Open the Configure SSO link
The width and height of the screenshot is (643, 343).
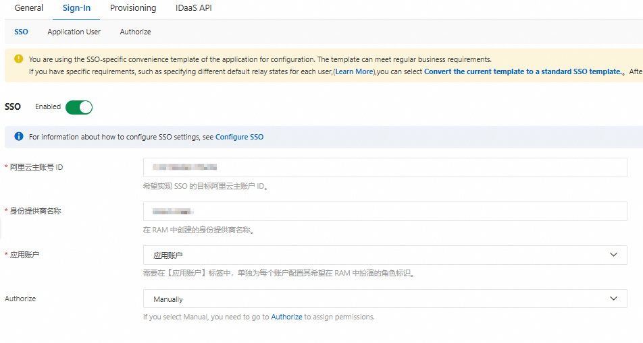click(x=240, y=137)
